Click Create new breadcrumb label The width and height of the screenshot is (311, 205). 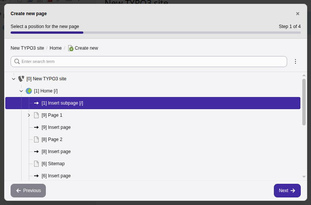[x=86, y=48]
